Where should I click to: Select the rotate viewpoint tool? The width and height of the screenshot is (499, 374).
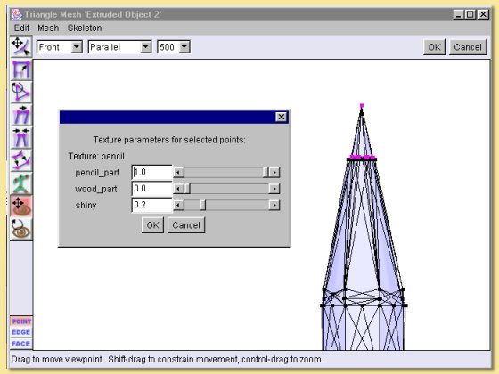click(21, 230)
